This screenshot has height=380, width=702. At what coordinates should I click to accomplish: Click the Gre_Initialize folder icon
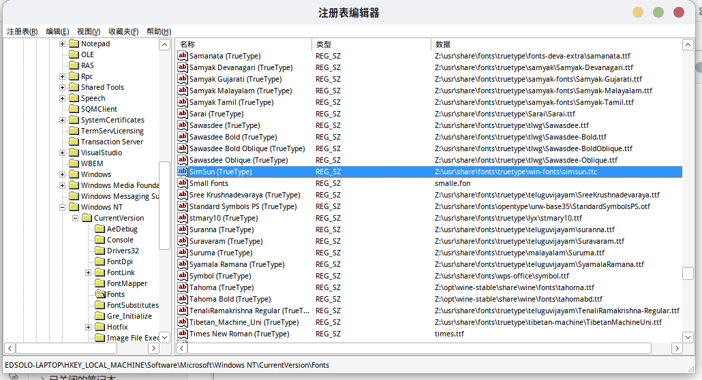(x=100, y=316)
